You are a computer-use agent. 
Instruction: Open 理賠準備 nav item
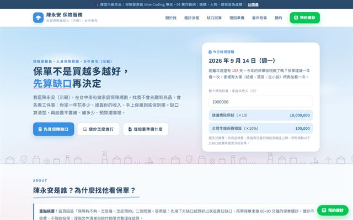tap(237, 18)
